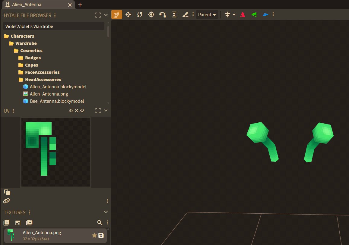Click the Create Texture icon

[6, 222]
